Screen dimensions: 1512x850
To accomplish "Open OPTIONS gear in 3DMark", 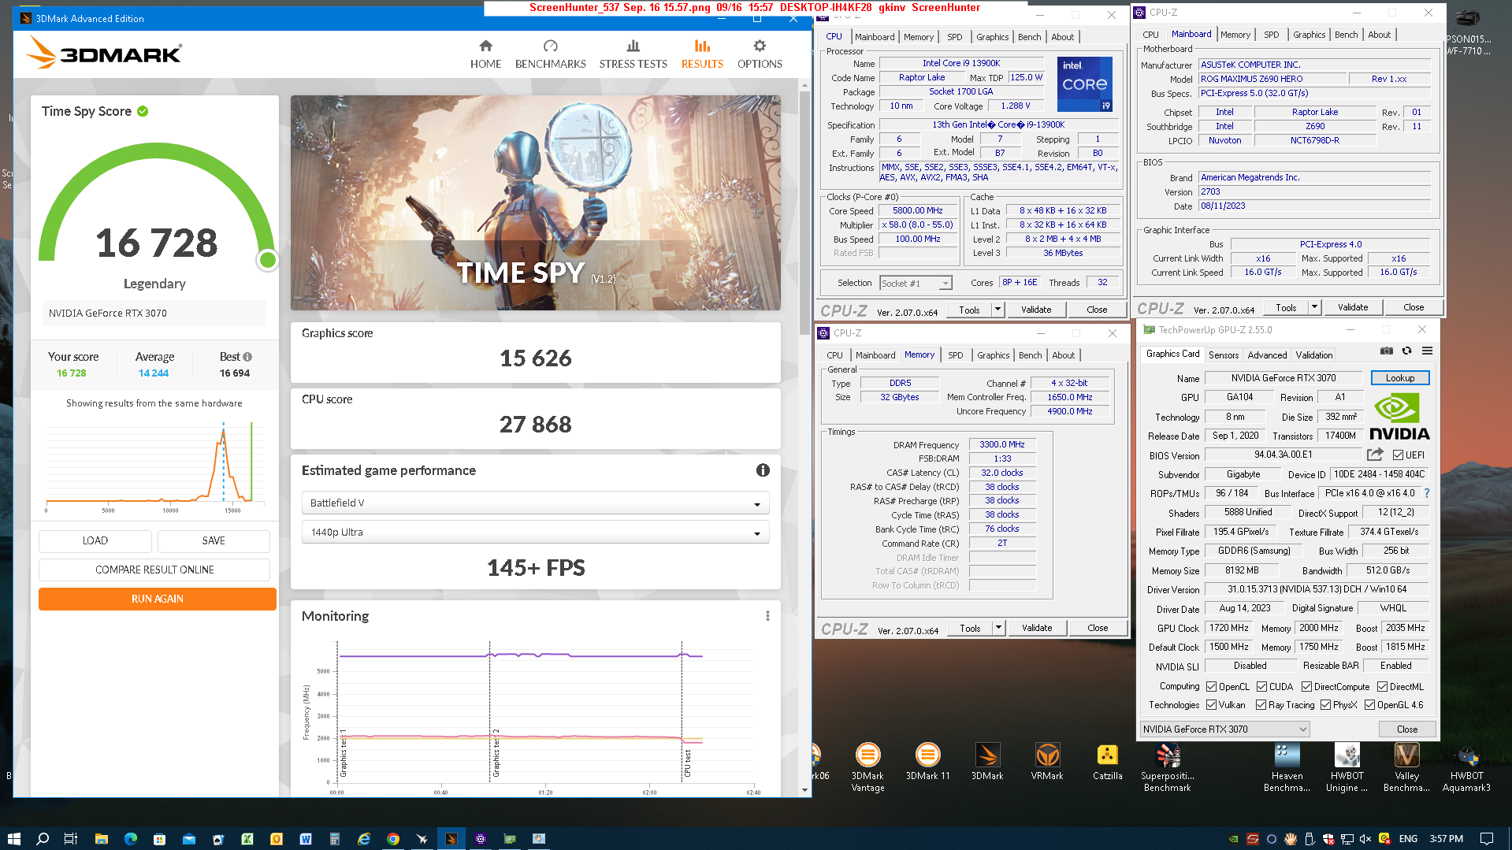I will pos(760,54).
